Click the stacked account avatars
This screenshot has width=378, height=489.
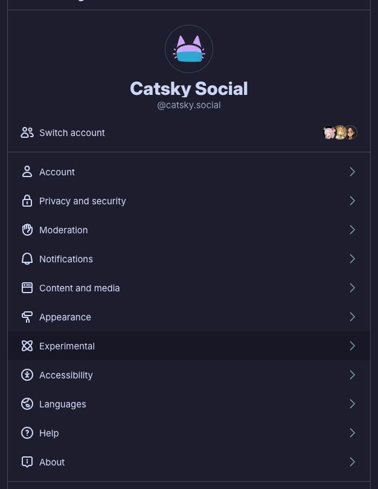[339, 132]
